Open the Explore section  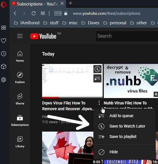(20, 78)
